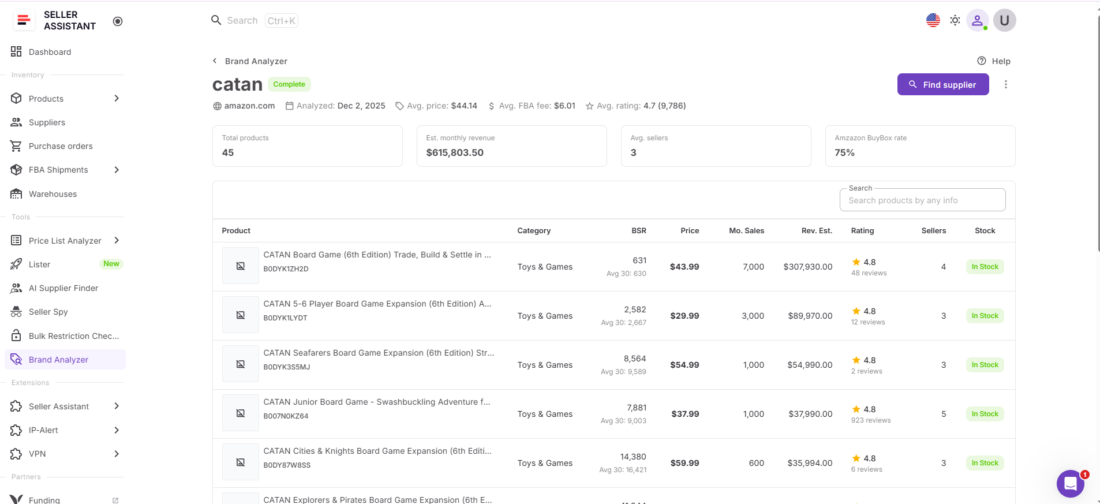
Task: Click the Seller Assistant extension puzzle icon
Action: tap(16, 406)
